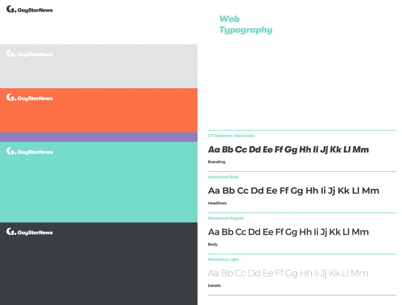Click the GayStarNews logo on the dark charcoal band
The image size is (402, 305).
29,232
